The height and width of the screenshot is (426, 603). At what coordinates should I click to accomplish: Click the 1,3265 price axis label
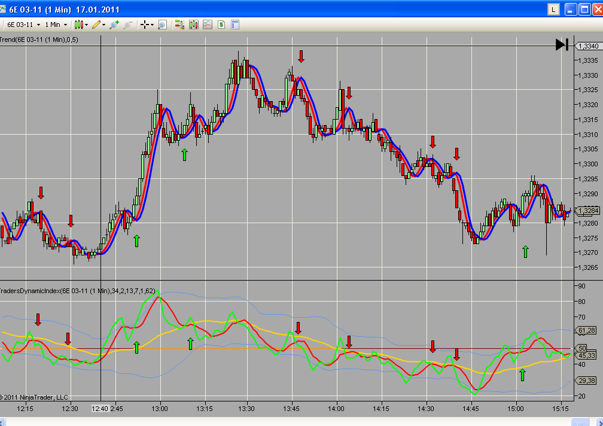[588, 267]
